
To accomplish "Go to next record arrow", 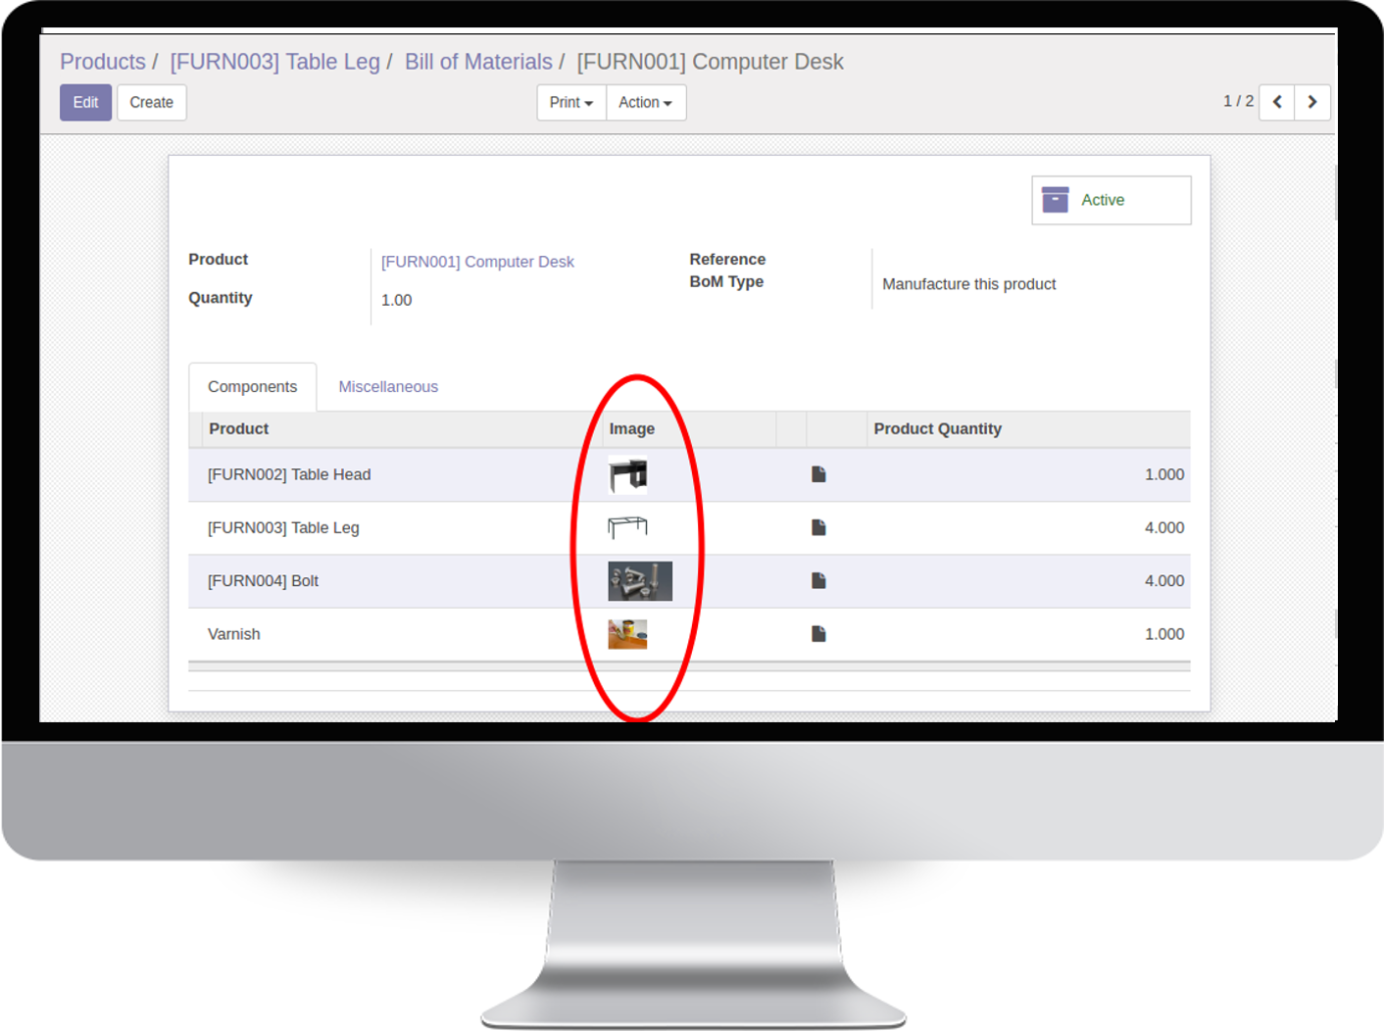I will [1311, 102].
